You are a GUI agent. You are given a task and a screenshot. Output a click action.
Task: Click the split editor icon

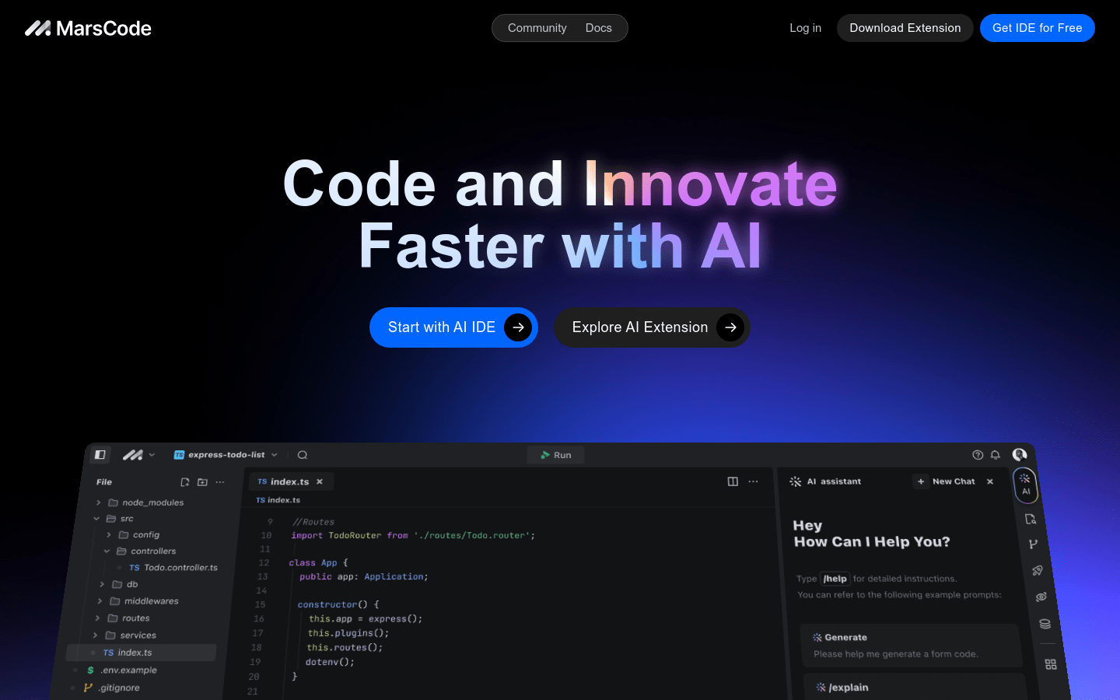[x=733, y=482]
